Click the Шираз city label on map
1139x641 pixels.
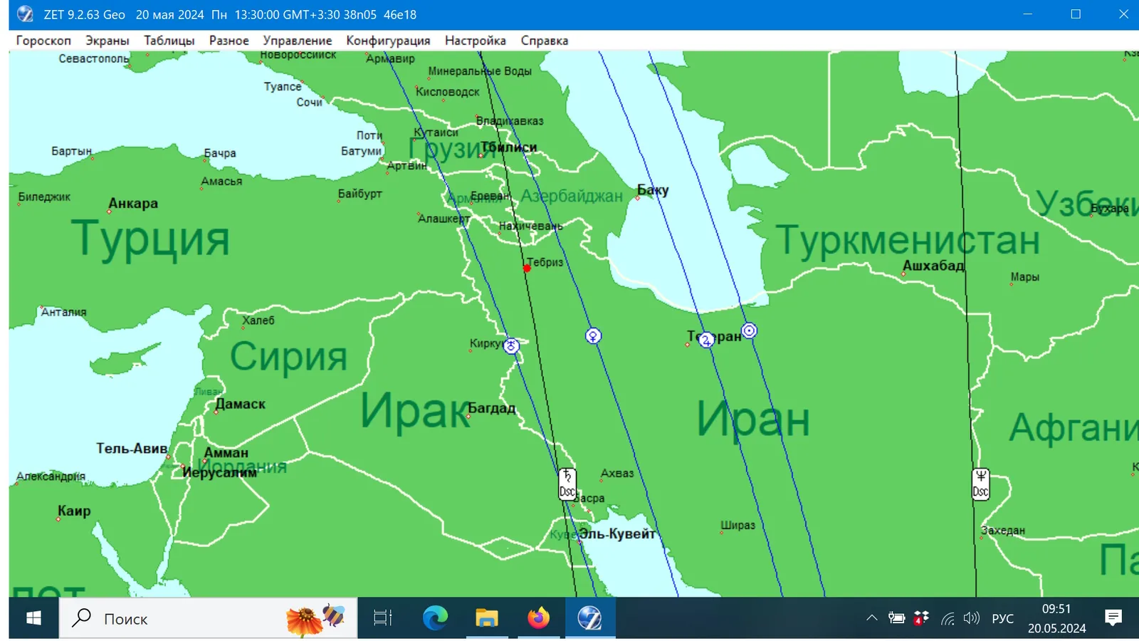(738, 525)
